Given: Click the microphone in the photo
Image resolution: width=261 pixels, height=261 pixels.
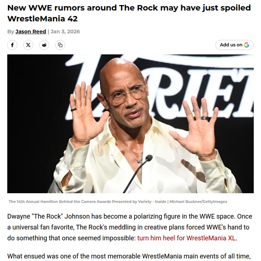Looking at the screenshot, I should (149, 158).
